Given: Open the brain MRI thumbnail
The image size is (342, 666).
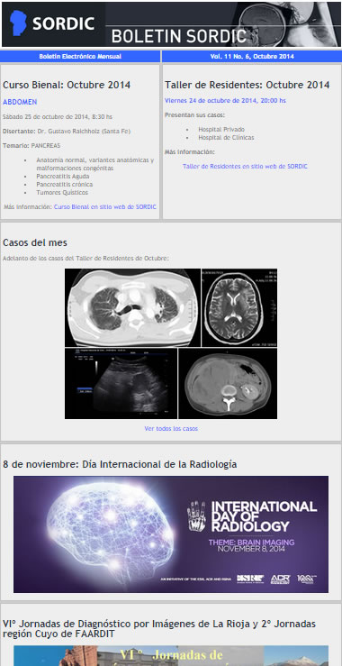Looking at the screenshot, I should point(239,307).
